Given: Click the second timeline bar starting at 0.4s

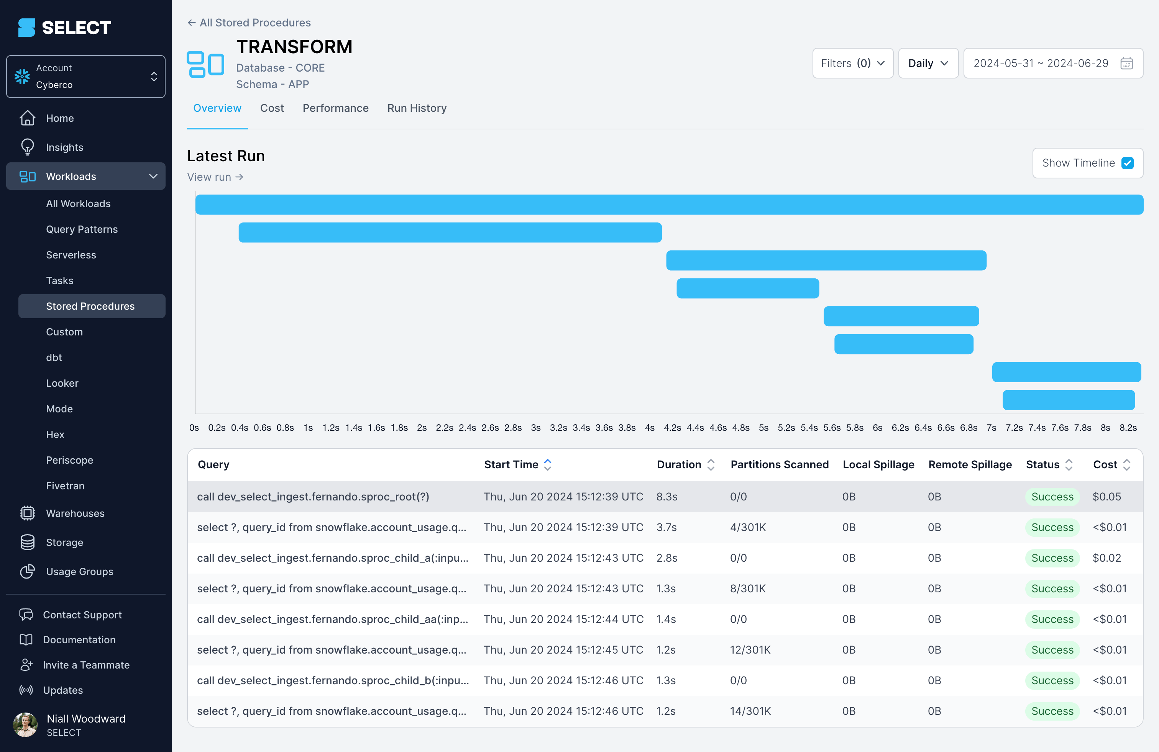Looking at the screenshot, I should pos(450,232).
